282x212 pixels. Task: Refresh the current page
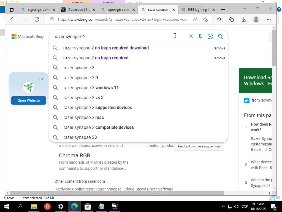37,19
